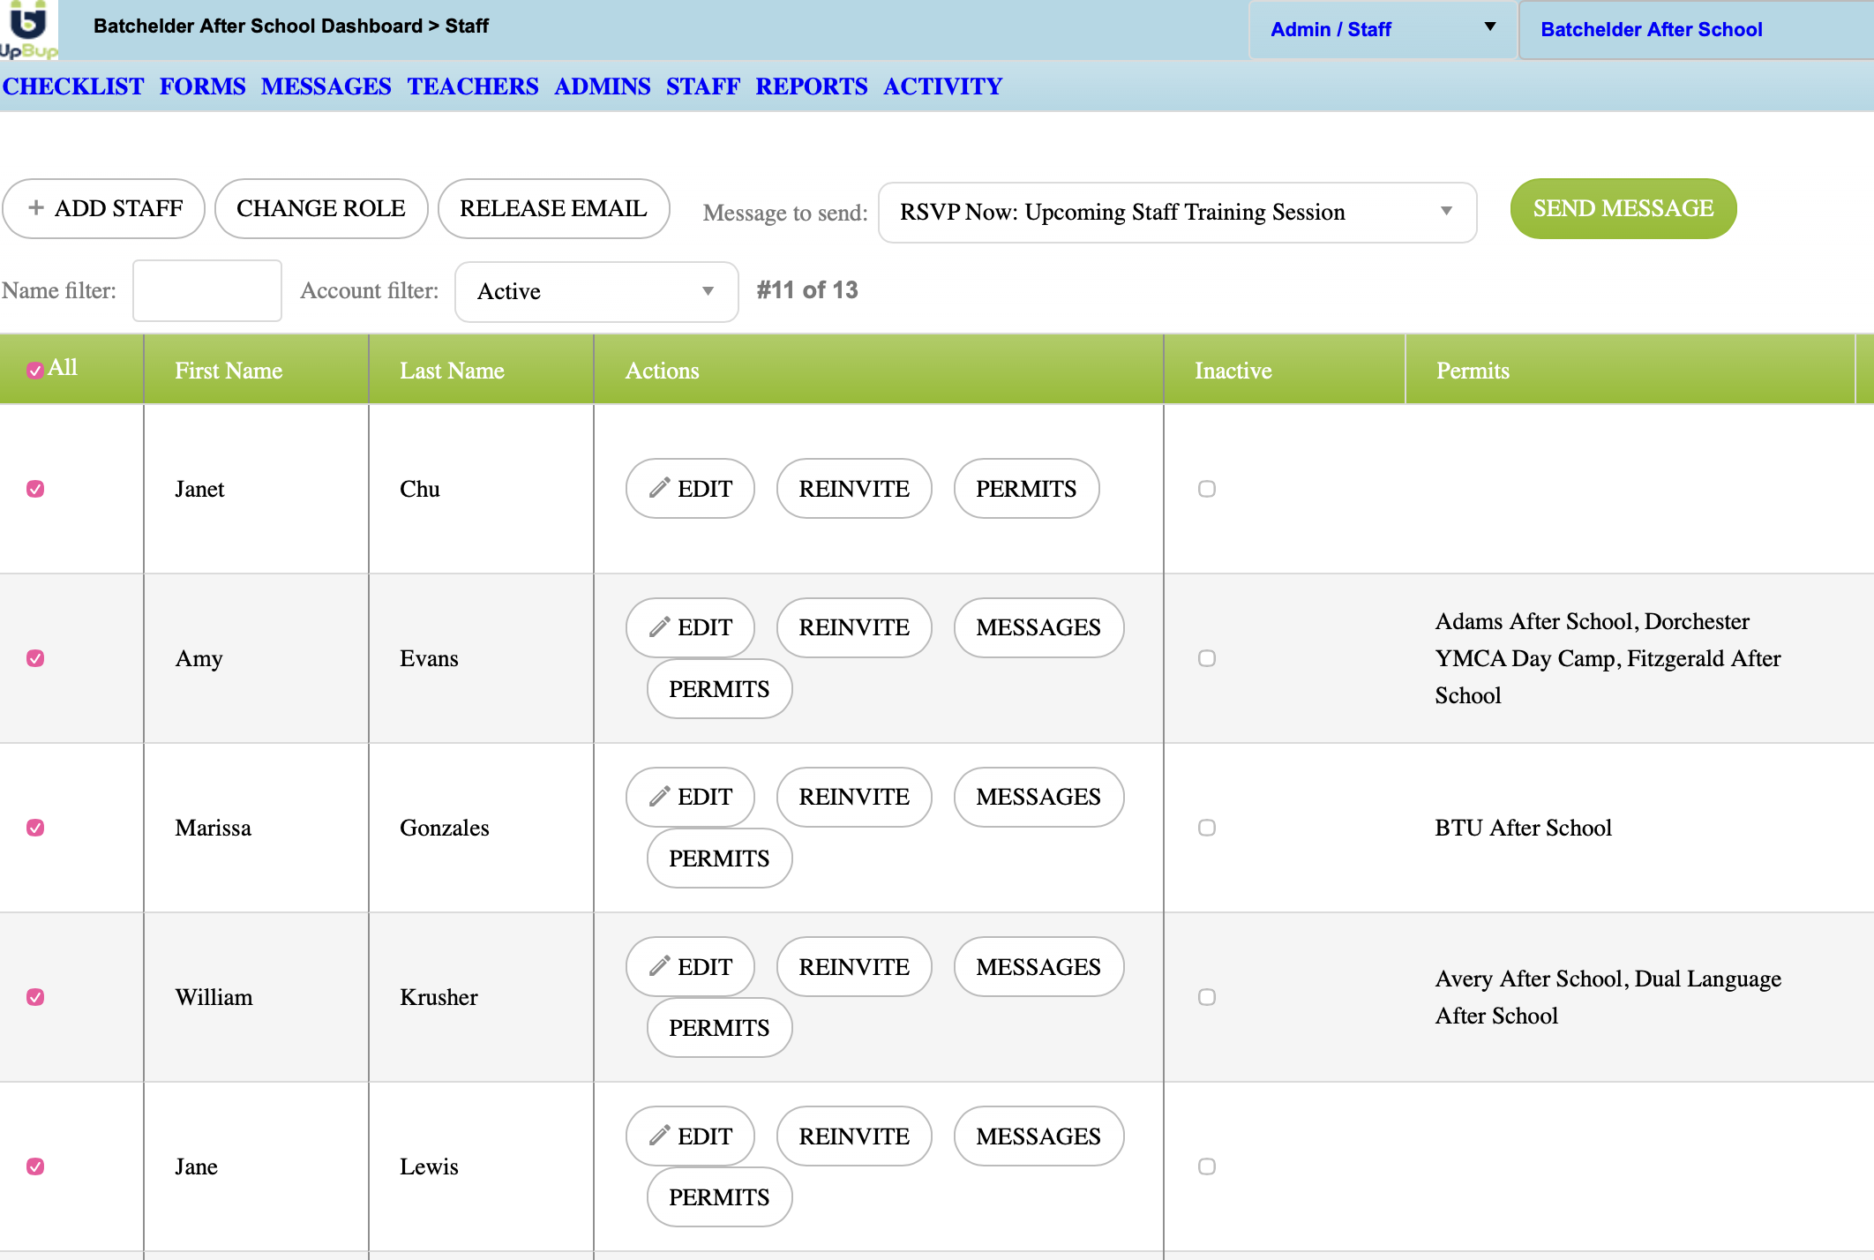Screen dimensions: 1874x1260
Task: Uncheck the All select checkbox in header
Action: [x=34, y=371]
